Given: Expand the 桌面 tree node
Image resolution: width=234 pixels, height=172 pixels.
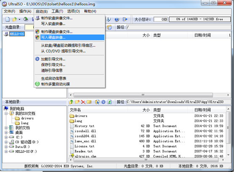Looking at the screenshot, I should [6, 133].
